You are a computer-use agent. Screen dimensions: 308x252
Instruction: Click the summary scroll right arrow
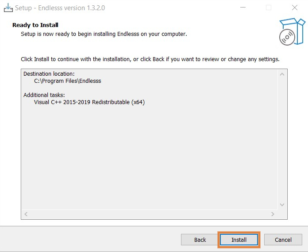point(273,214)
